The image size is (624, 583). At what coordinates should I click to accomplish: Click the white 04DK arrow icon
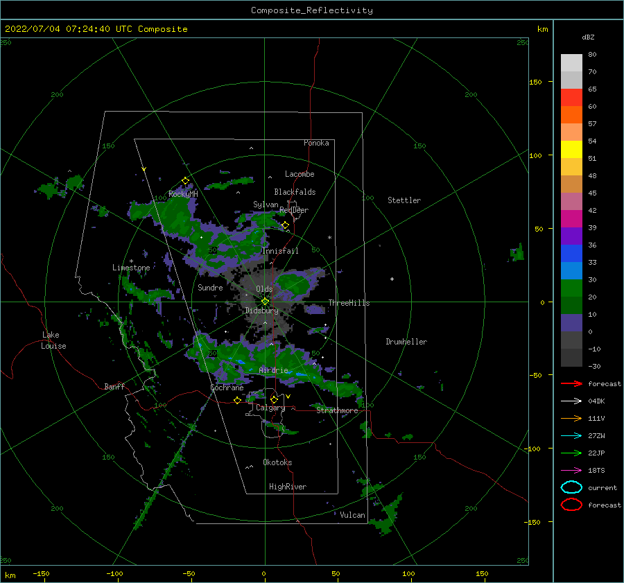point(571,401)
